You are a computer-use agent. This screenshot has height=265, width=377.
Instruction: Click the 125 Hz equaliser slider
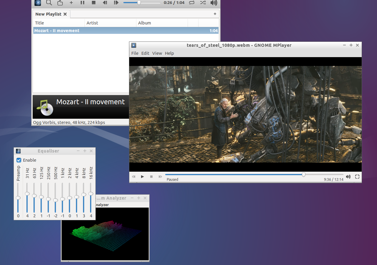(41, 198)
